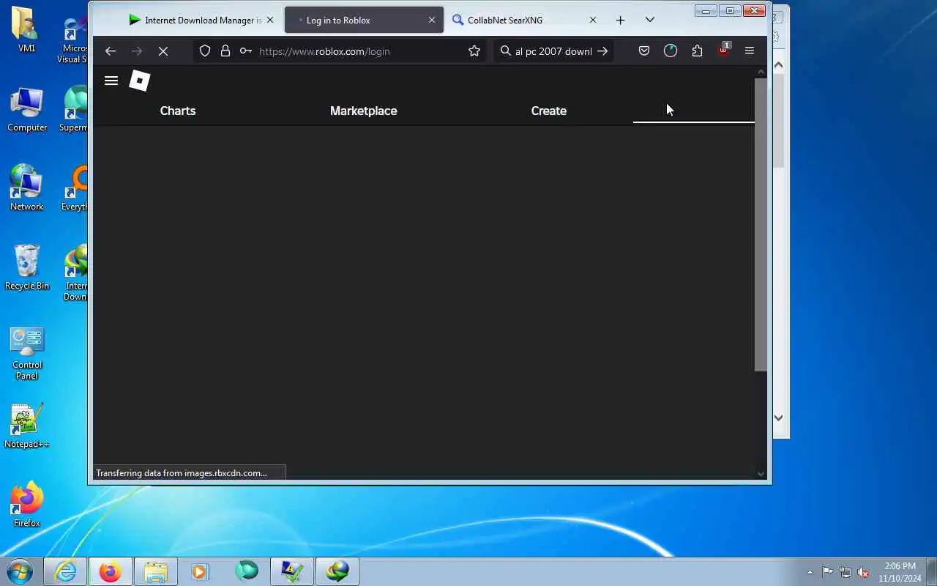Open the Windows Start menu
The image size is (937, 586).
click(x=20, y=571)
